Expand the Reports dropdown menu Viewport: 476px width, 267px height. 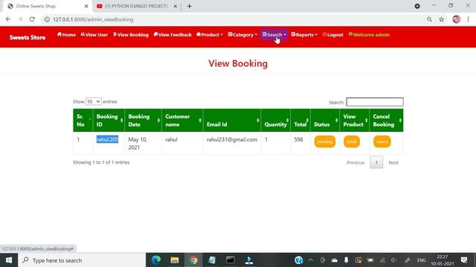point(304,35)
